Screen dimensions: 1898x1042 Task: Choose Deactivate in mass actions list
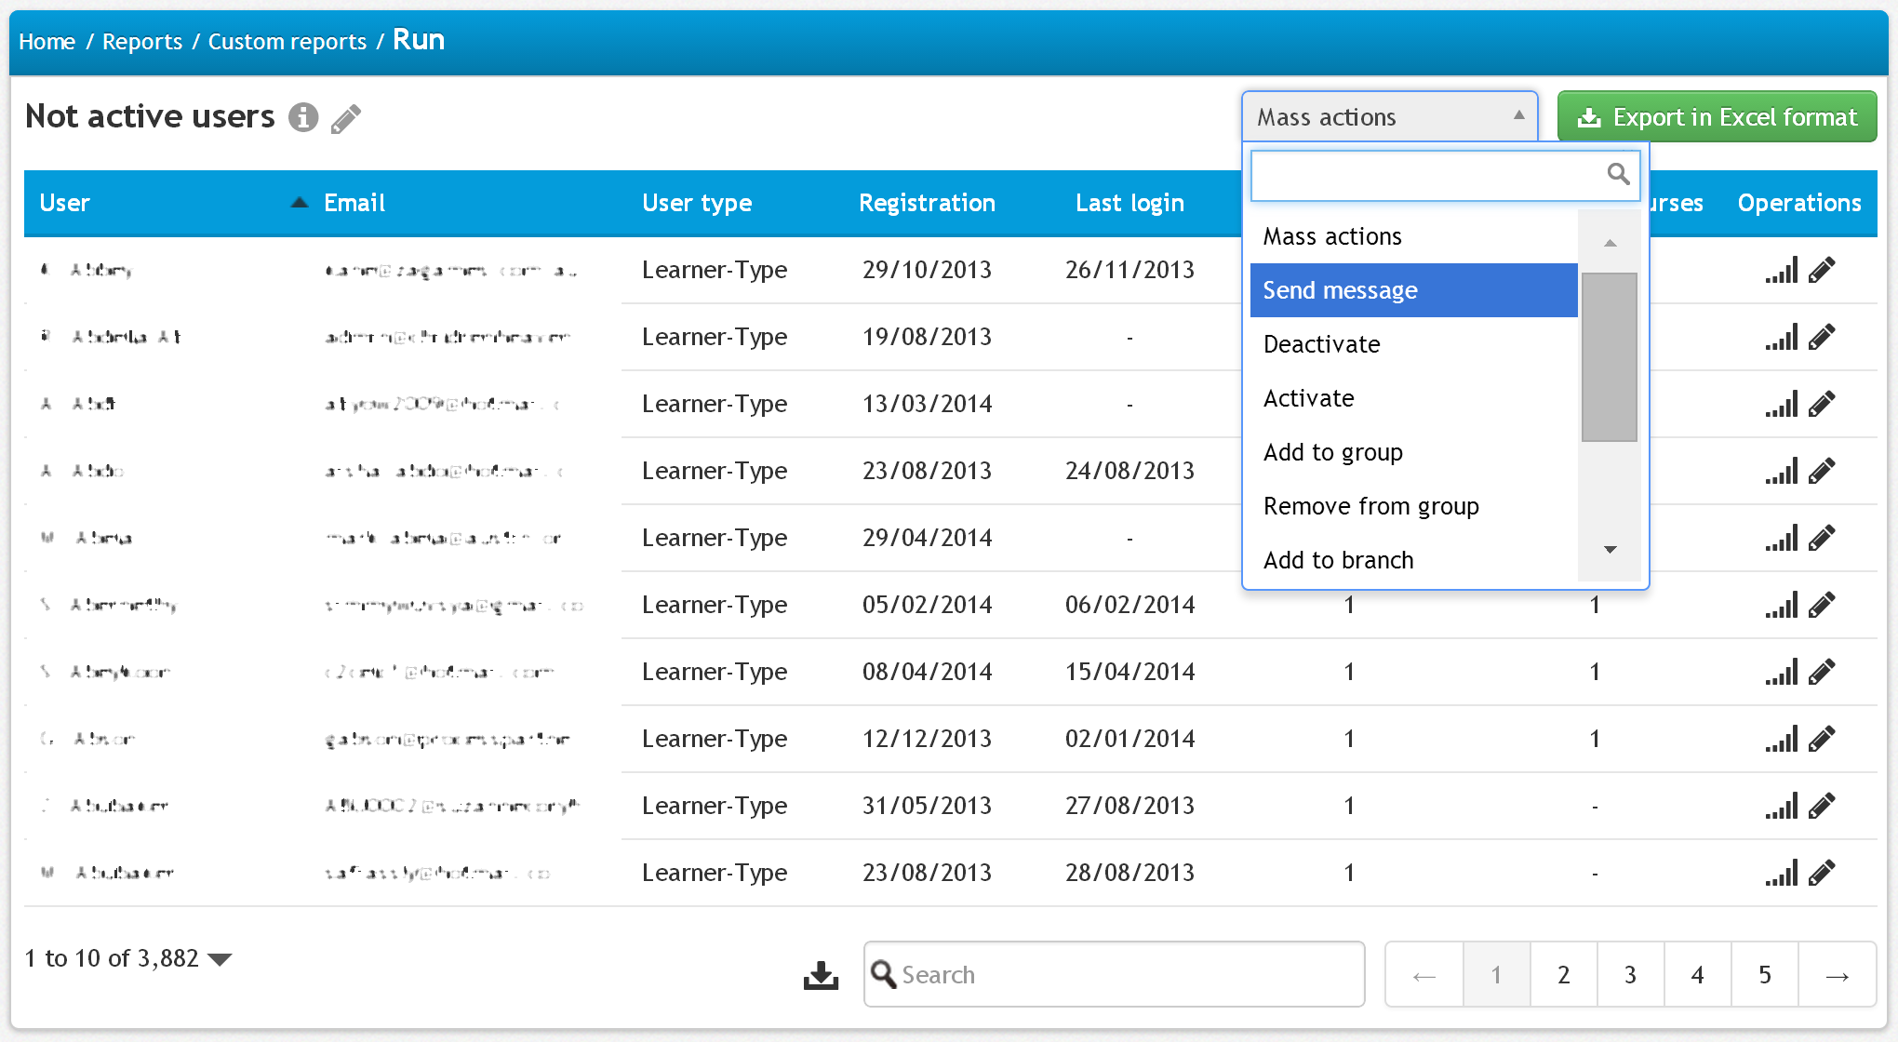pyautogui.click(x=1321, y=344)
